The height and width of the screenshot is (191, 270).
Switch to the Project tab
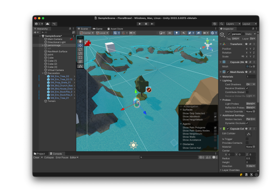(x=40, y=154)
